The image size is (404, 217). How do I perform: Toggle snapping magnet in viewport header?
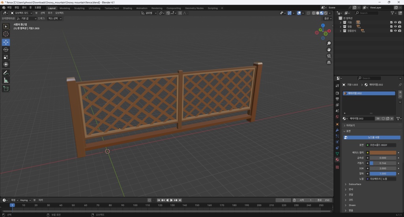coord(168,13)
